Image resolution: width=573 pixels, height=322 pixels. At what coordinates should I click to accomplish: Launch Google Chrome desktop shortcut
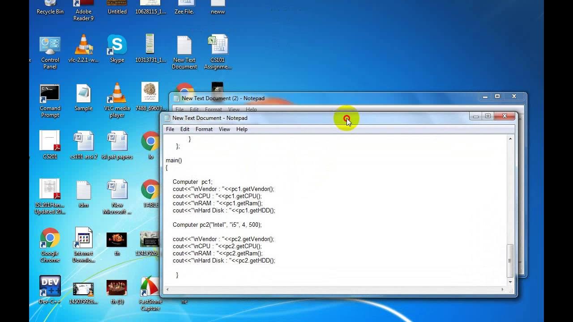point(50,245)
